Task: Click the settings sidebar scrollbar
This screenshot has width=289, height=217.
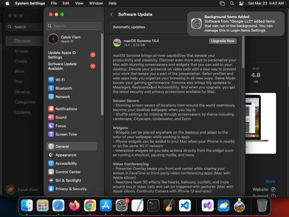Action: [x=102, y=74]
